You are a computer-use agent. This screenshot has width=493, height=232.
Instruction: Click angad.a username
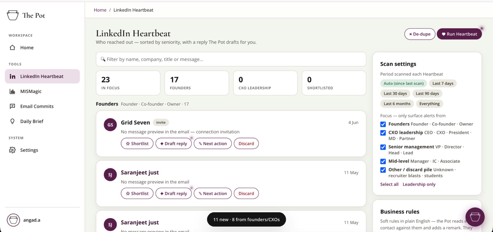click(32, 220)
